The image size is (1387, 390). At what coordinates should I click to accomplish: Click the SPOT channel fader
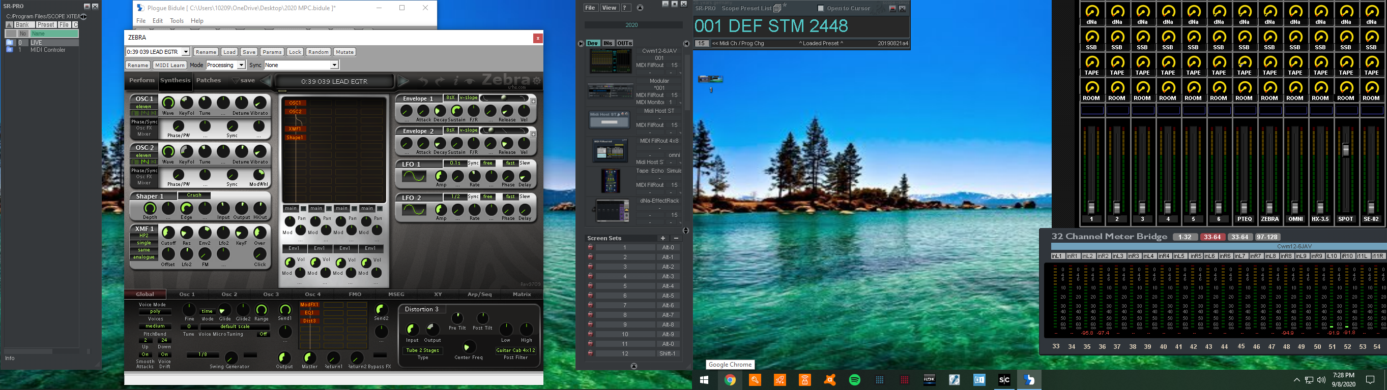(x=1346, y=150)
